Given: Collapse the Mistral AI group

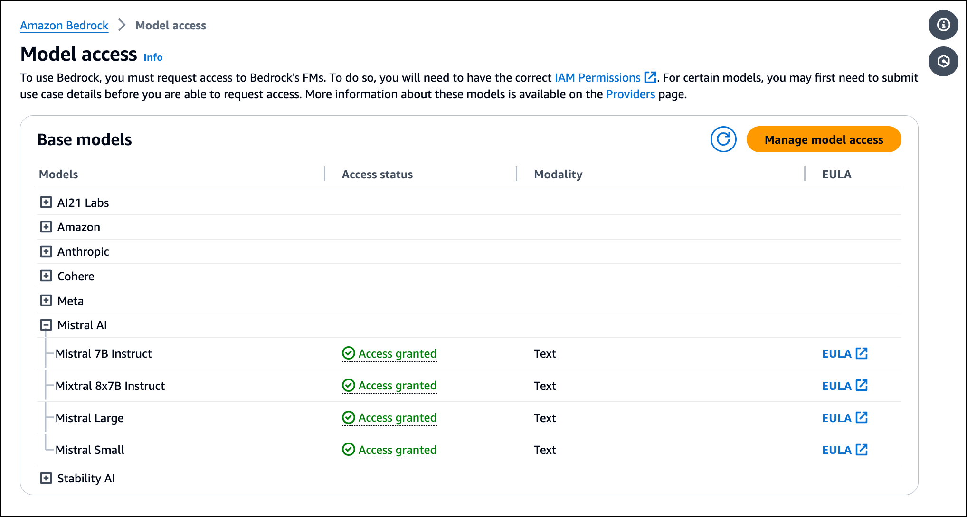Looking at the screenshot, I should click(46, 325).
